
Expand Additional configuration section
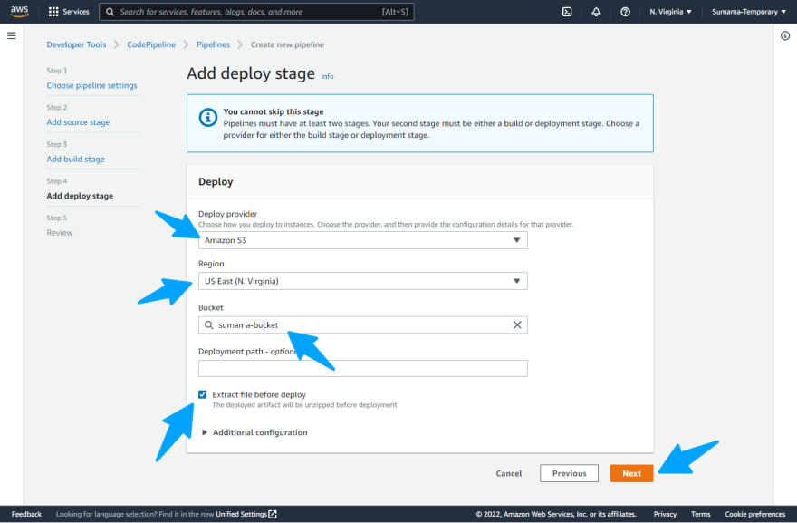pyautogui.click(x=254, y=432)
